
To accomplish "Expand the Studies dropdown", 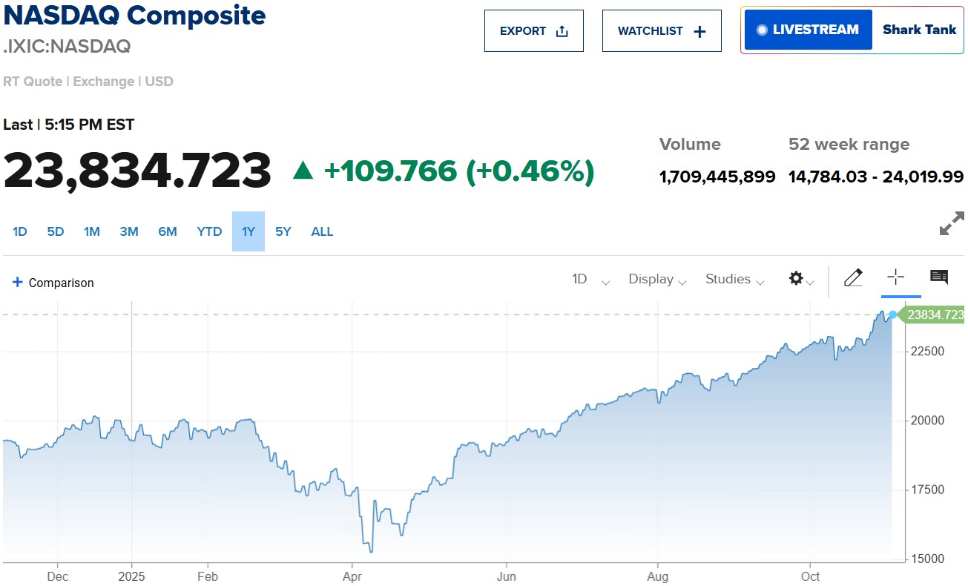I will tap(734, 280).
